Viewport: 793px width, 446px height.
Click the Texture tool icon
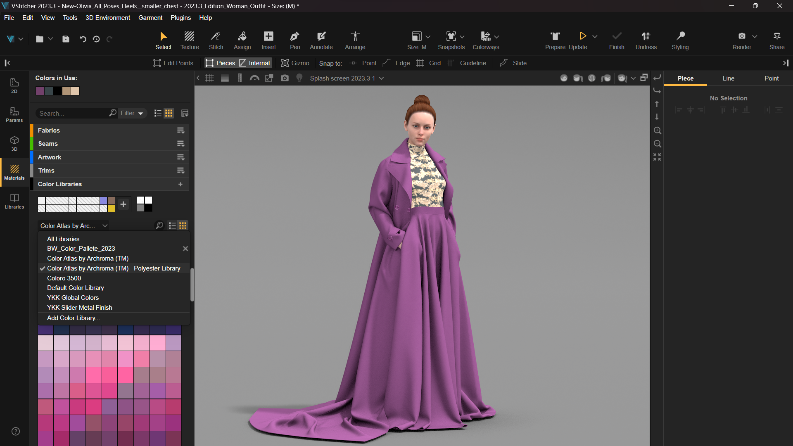point(190,40)
